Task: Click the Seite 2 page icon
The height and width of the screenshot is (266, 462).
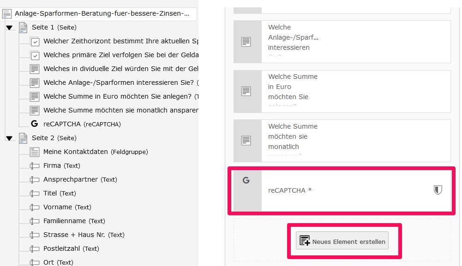Action: 23,138
